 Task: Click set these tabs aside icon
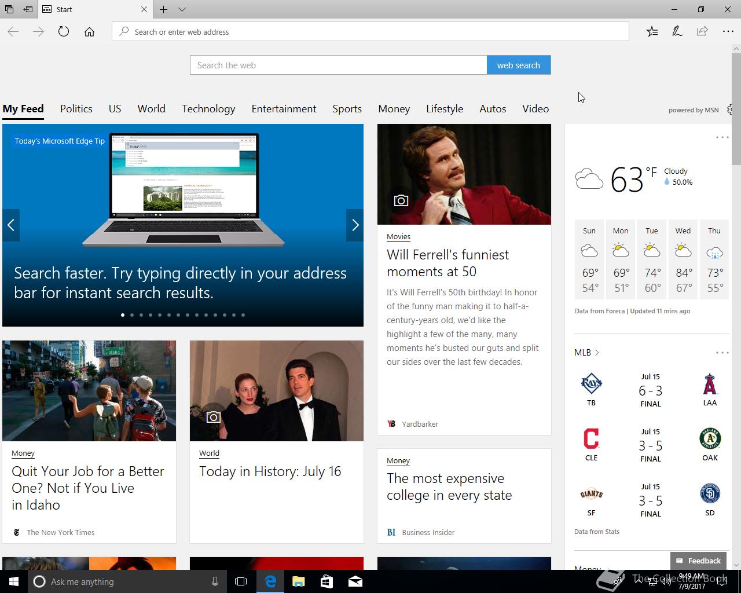[28, 9]
